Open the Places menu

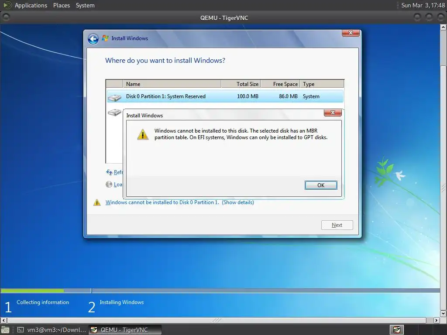(61, 5)
